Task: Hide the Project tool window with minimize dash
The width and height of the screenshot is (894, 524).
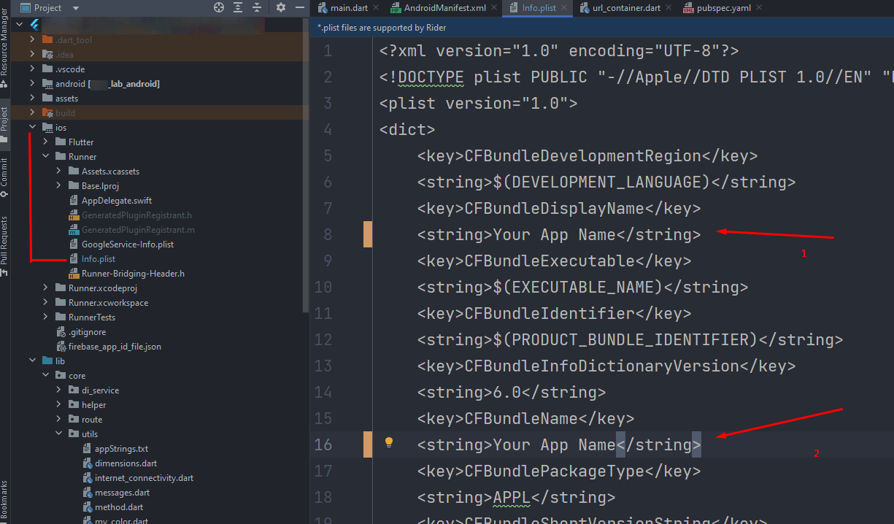Action: 301,7
